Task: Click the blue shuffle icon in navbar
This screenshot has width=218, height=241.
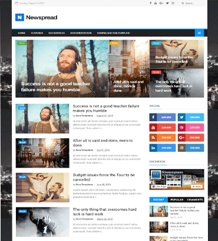Action: [199, 33]
